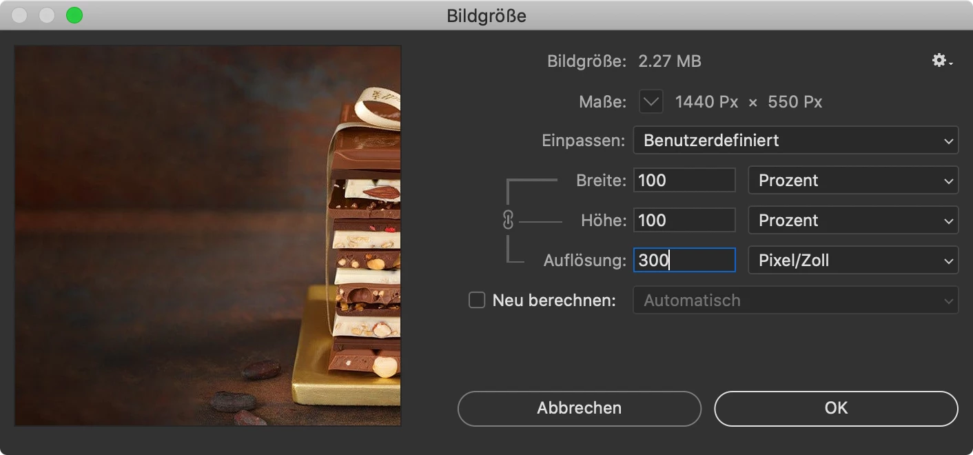The width and height of the screenshot is (973, 455).
Task: Click into the Breite value field
Action: [x=684, y=181]
